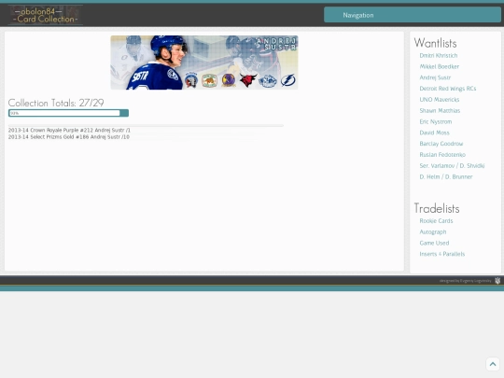This screenshot has height=378, width=504.
Task: Open the Andrej Sustr wantlist
Action: (x=435, y=77)
